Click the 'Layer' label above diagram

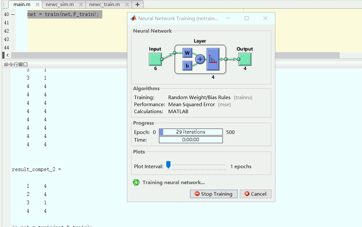click(x=200, y=41)
